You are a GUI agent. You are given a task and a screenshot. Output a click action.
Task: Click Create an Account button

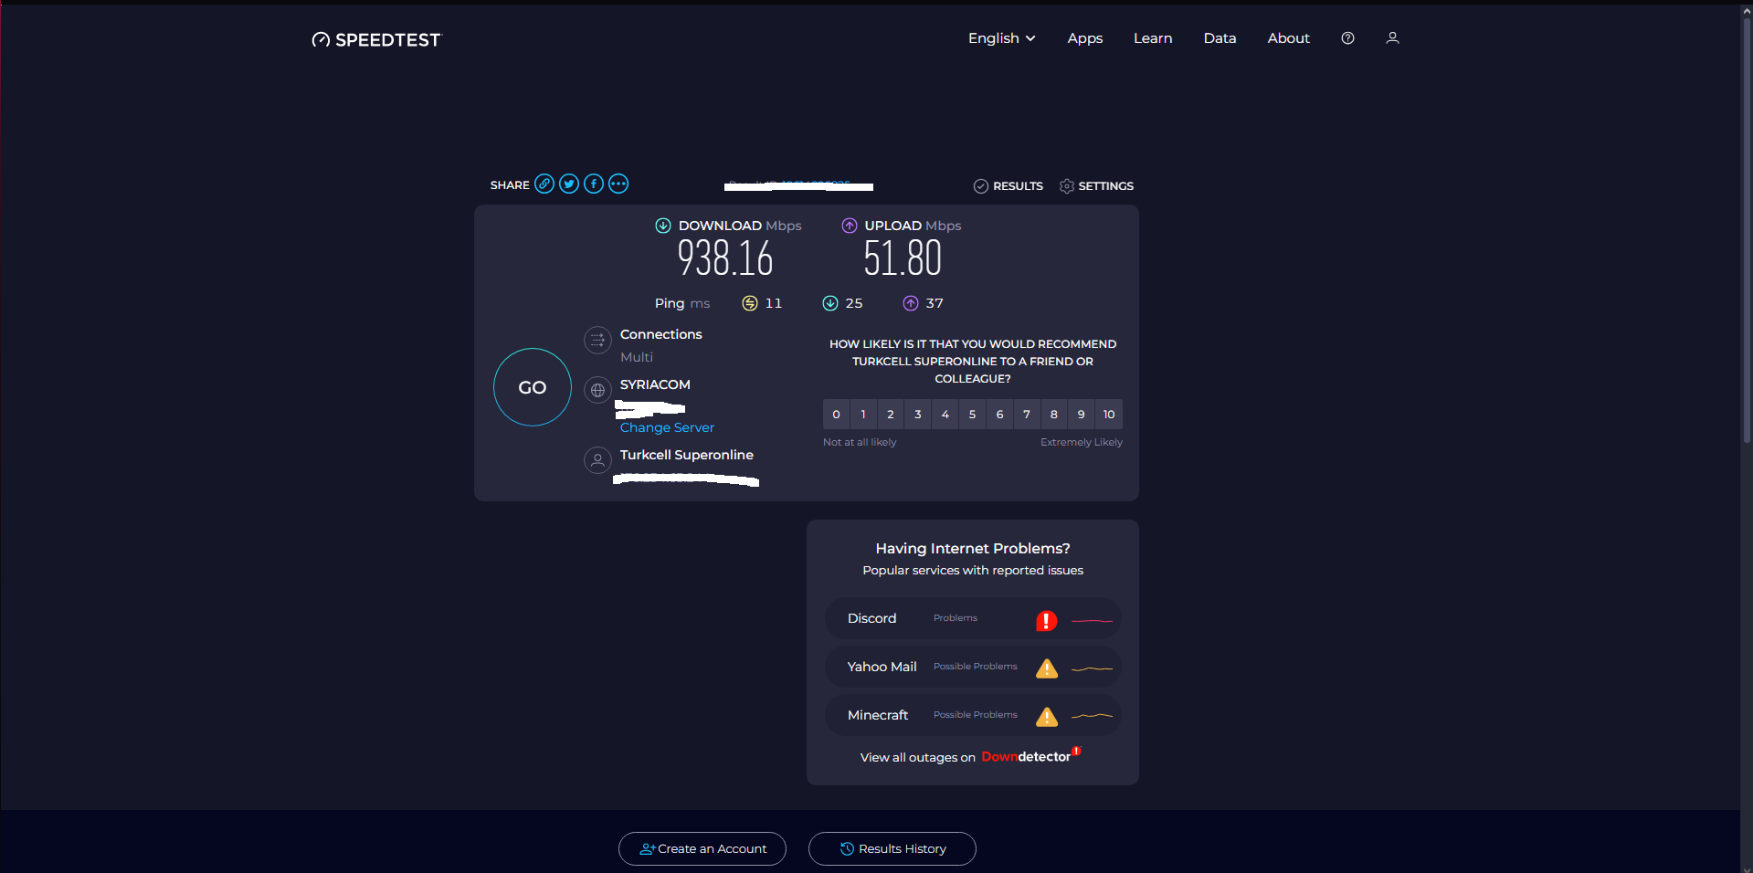(702, 848)
